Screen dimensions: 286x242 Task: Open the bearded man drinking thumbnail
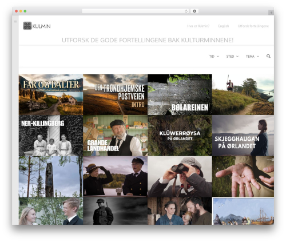click(x=180, y=211)
